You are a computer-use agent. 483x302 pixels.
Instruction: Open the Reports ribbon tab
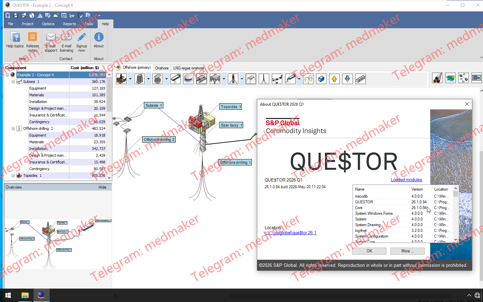coord(69,24)
